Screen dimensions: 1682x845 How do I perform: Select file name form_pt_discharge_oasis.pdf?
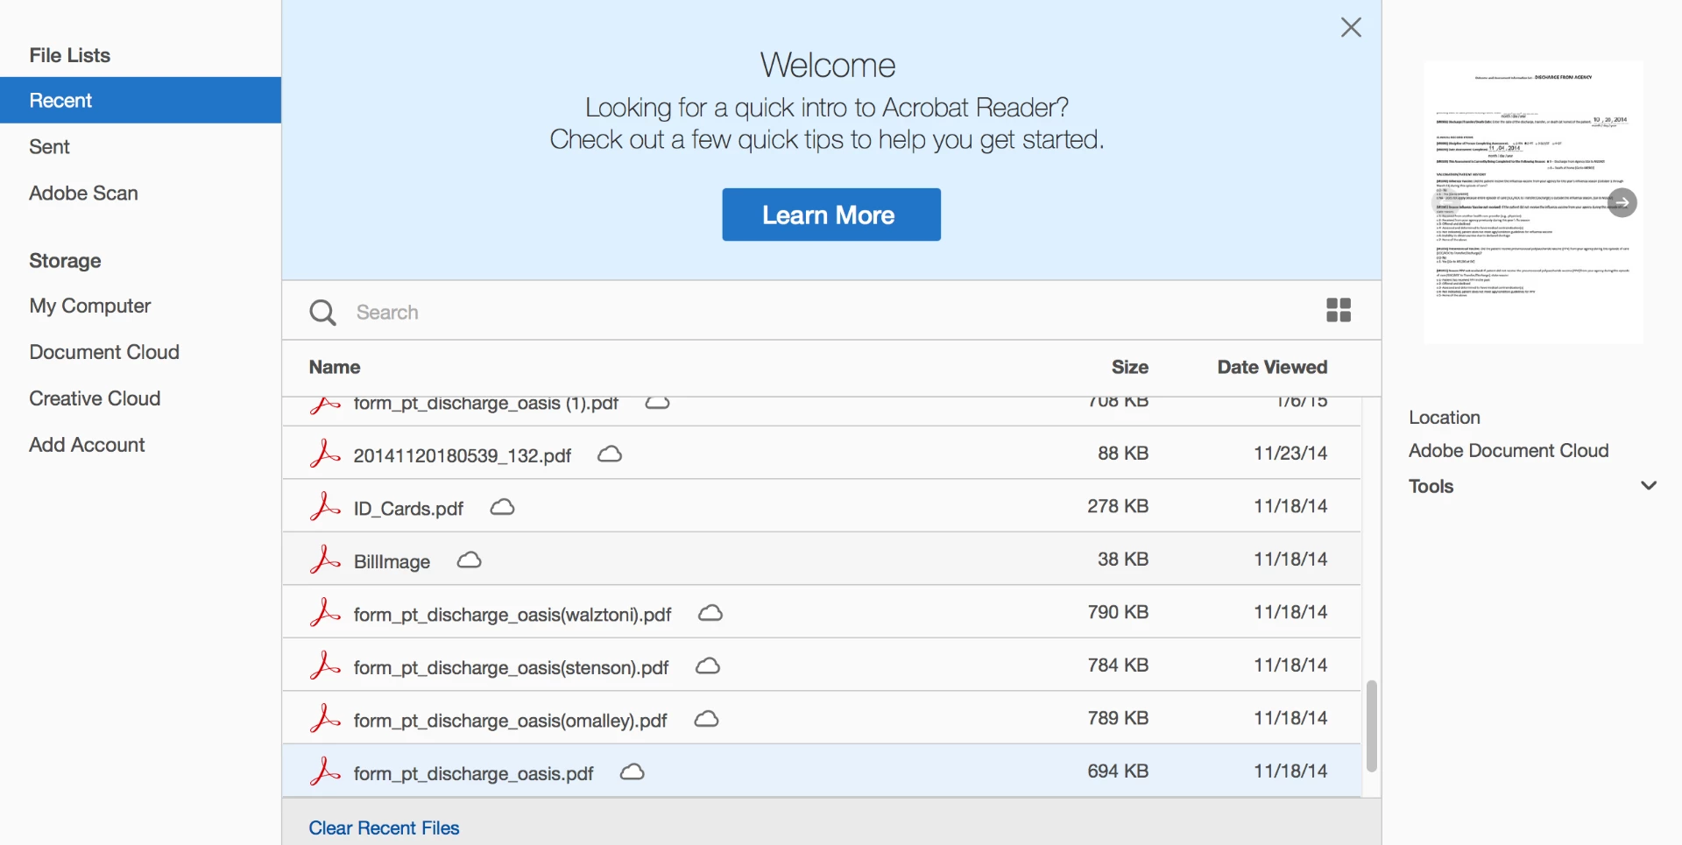(473, 773)
